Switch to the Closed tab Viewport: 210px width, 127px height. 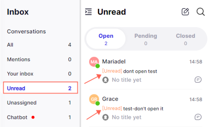(185, 39)
